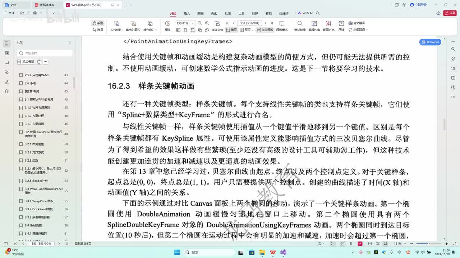The height and width of the screenshot is (258, 460).
Task: Open the 工具 ribbon tab
Action: click(241, 13)
